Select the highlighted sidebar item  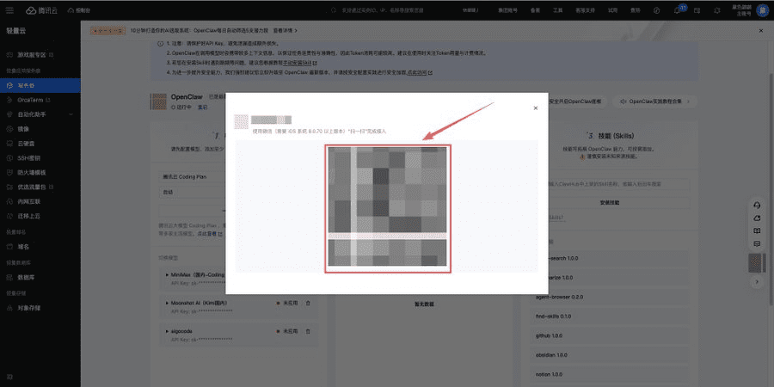(40, 85)
